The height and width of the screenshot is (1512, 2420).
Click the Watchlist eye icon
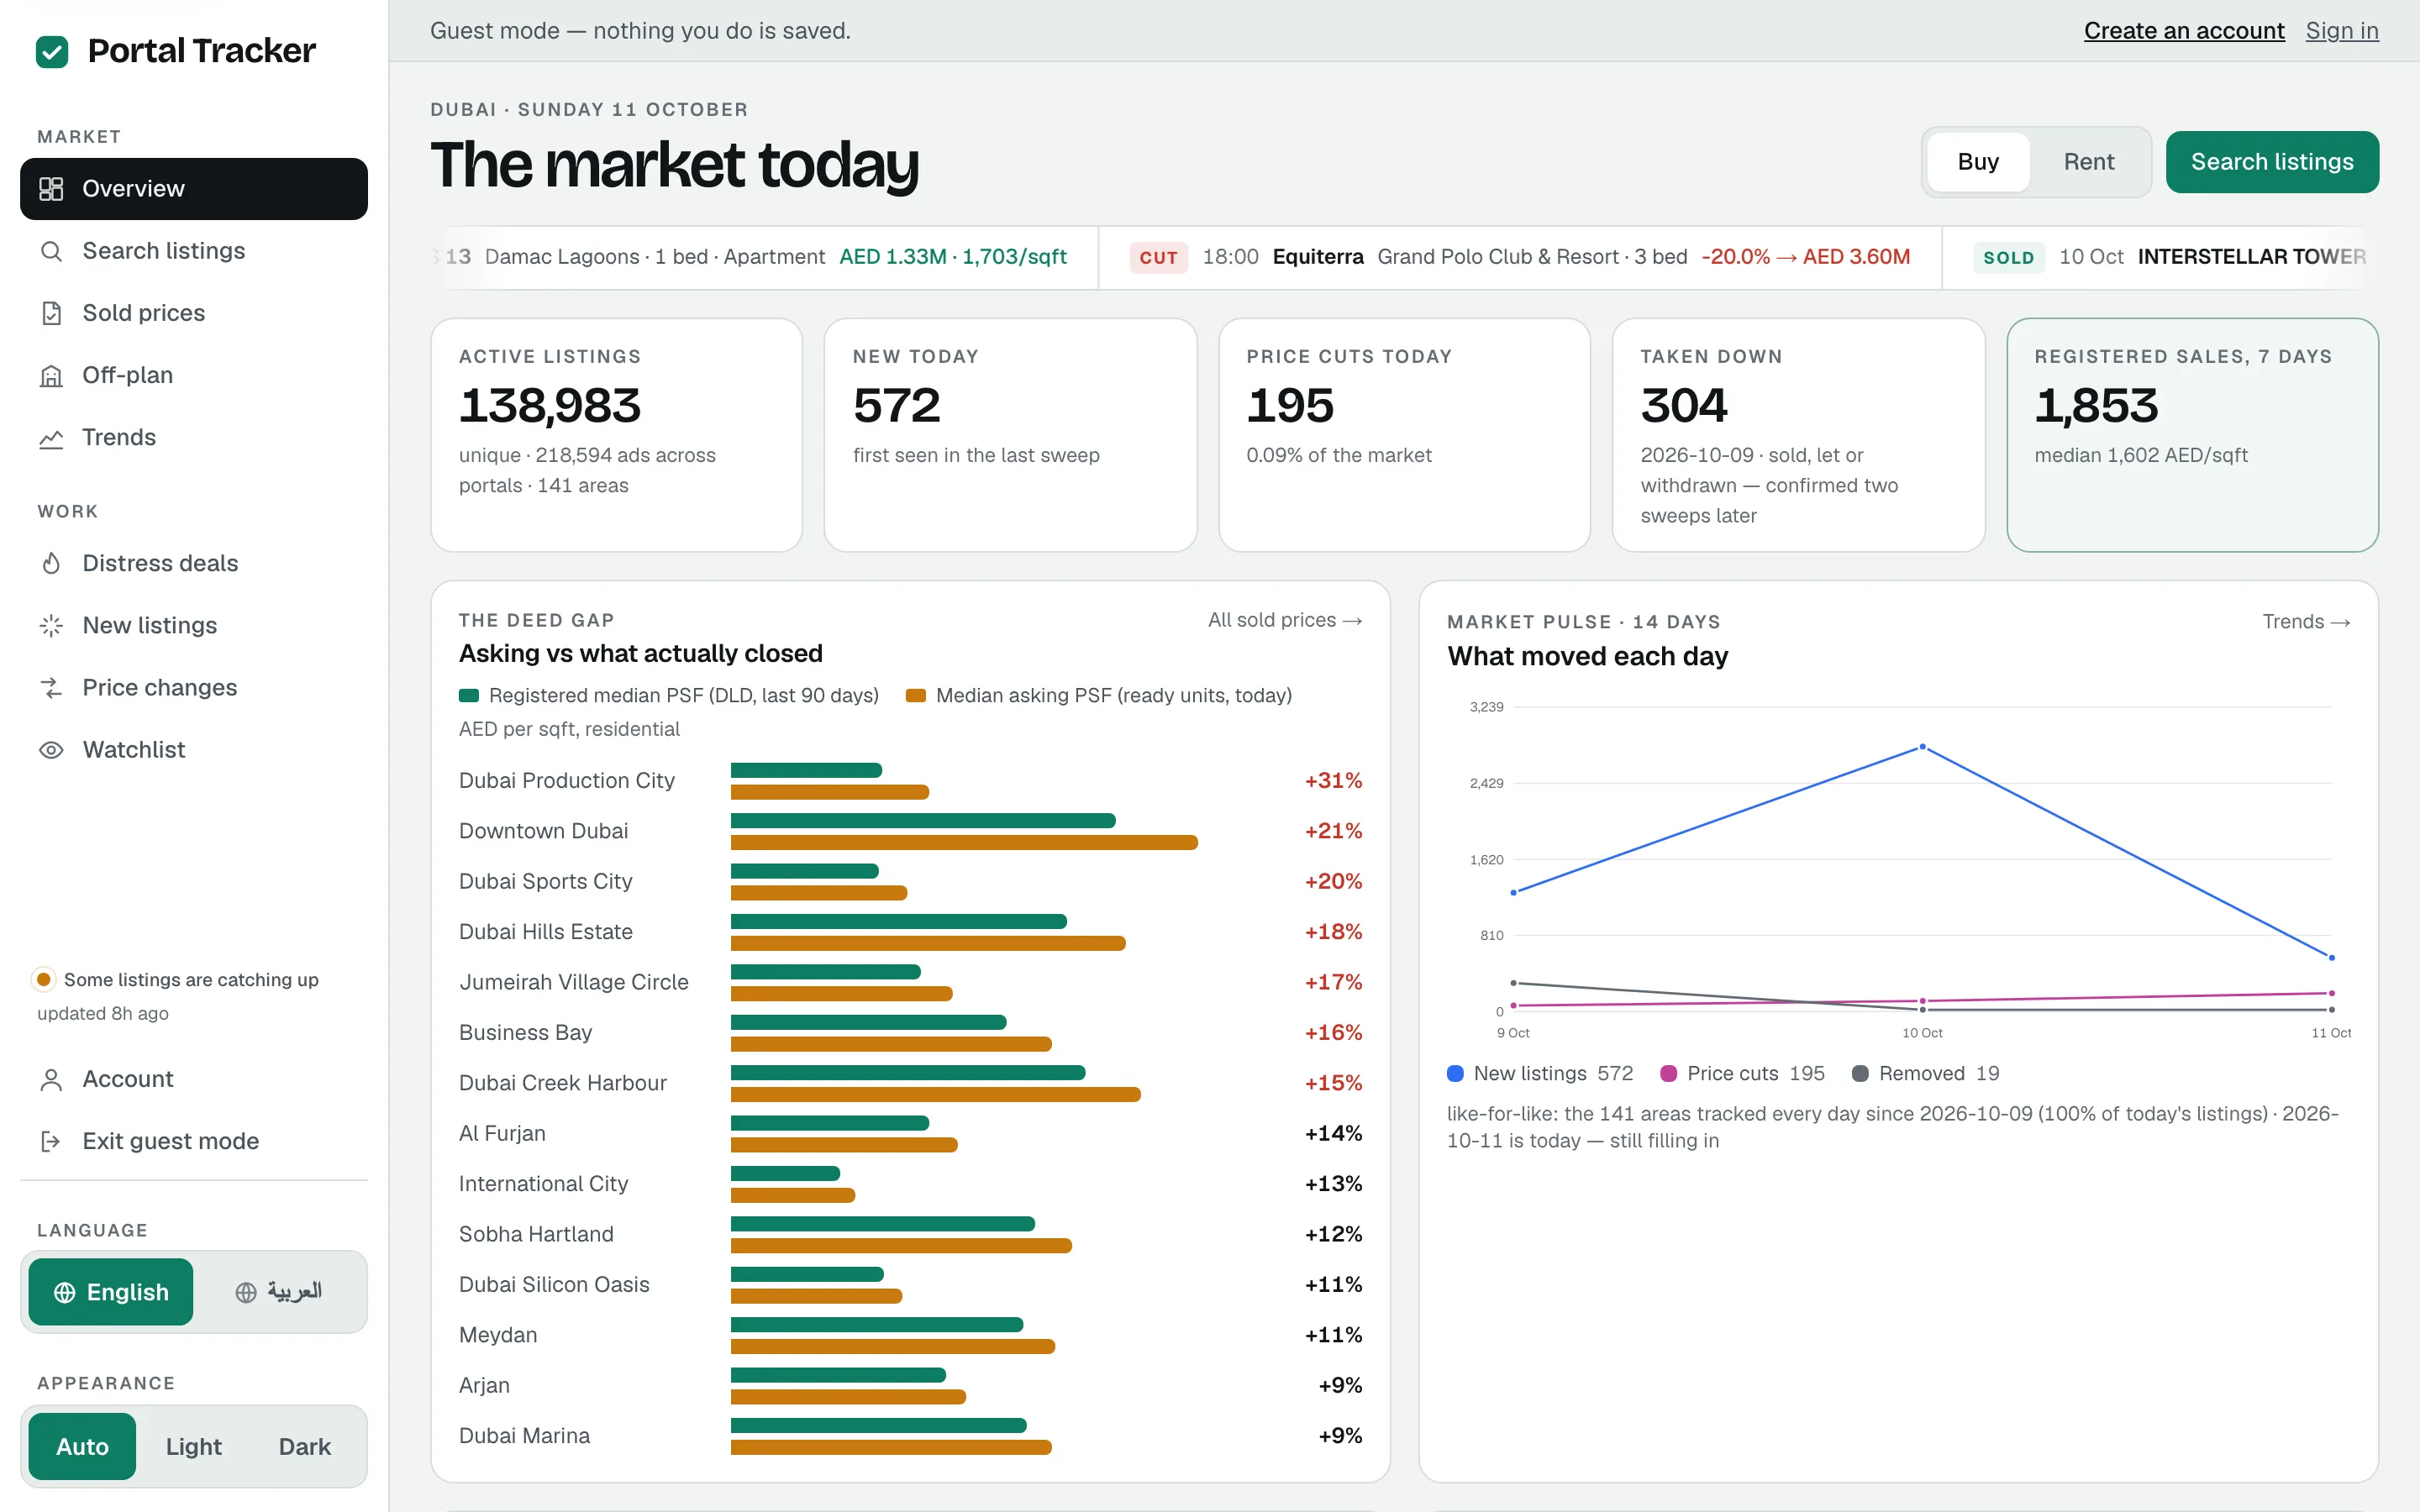[51, 749]
